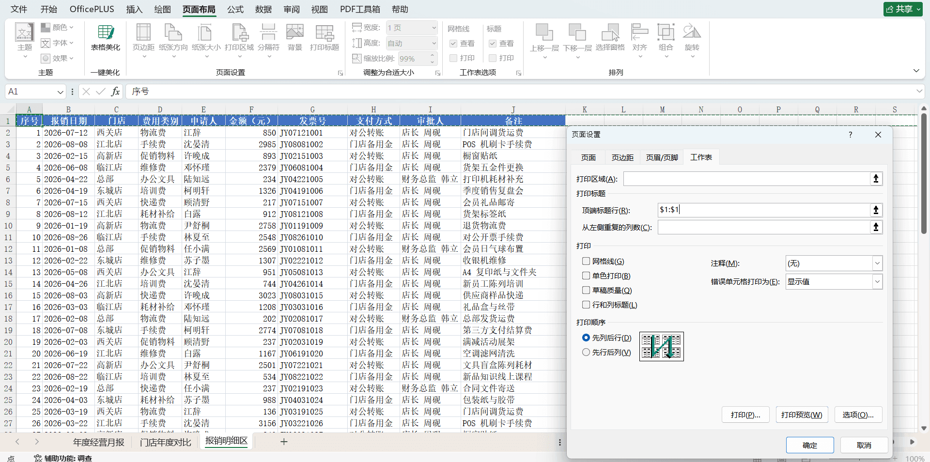The height and width of the screenshot is (462, 930).
Task: Open the 主题 themes gallery
Action: [x=24, y=41]
